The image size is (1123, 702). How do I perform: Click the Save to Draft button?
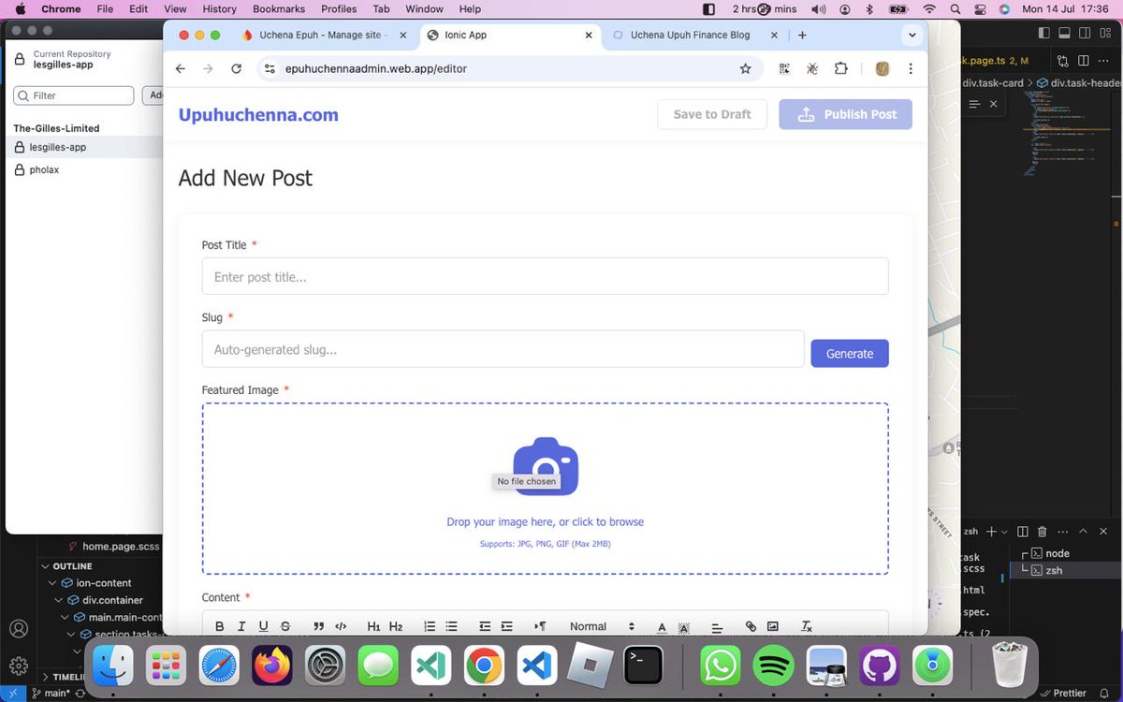[712, 114]
